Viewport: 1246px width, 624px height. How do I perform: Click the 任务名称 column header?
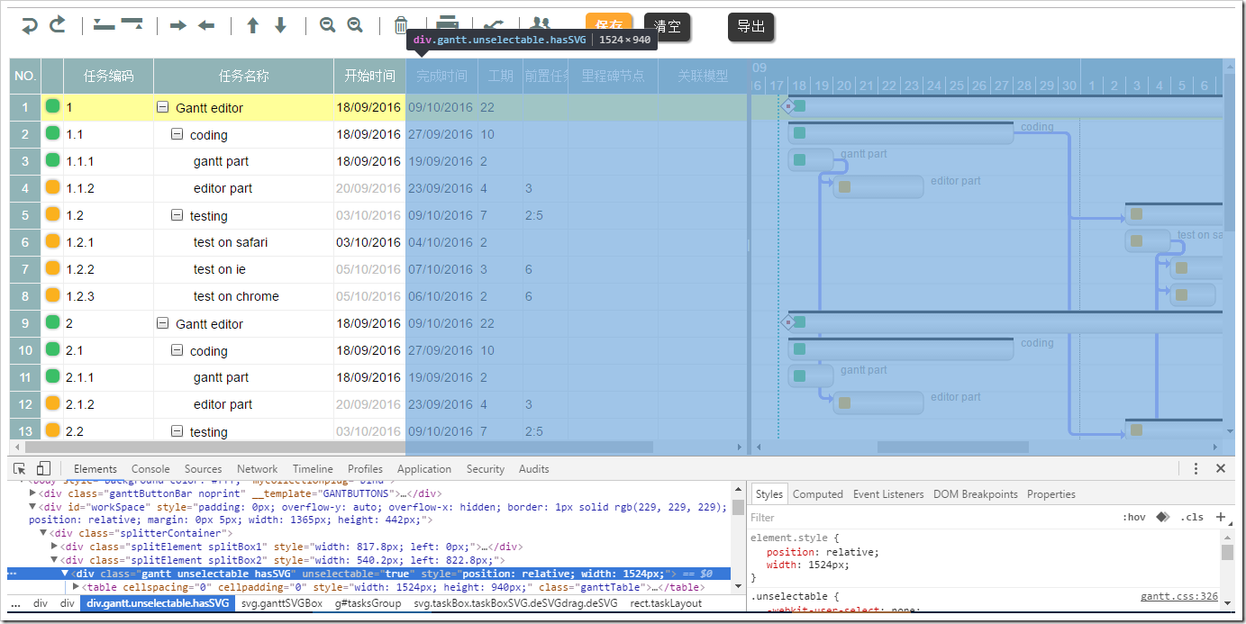(243, 76)
